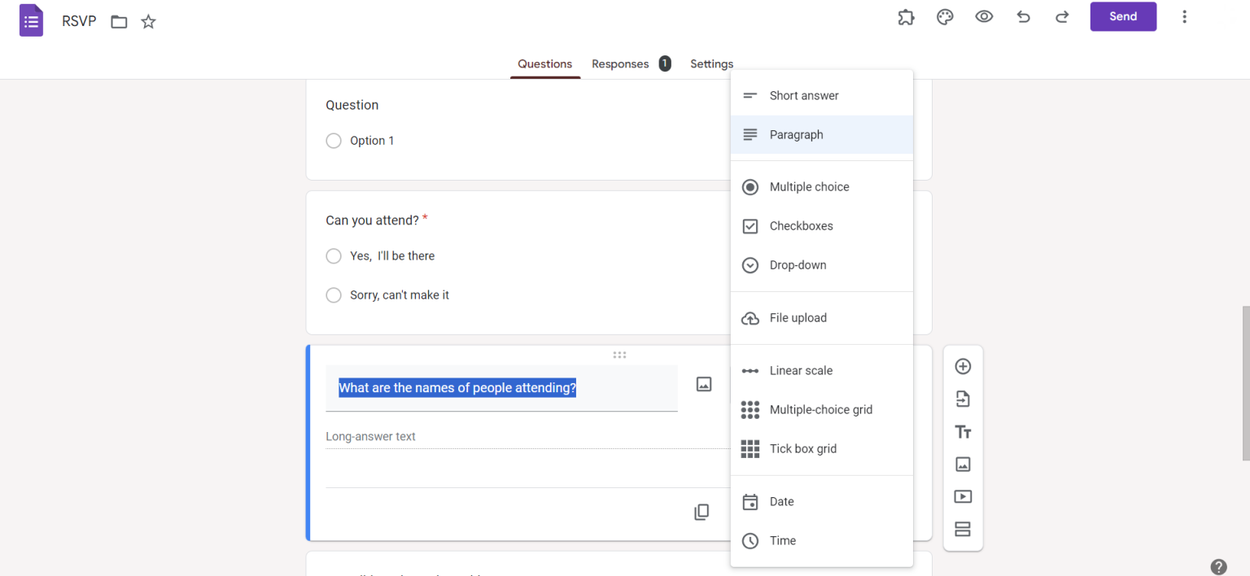Redo the last action
This screenshot has height=576, width=1250.
coord(1062,17)
